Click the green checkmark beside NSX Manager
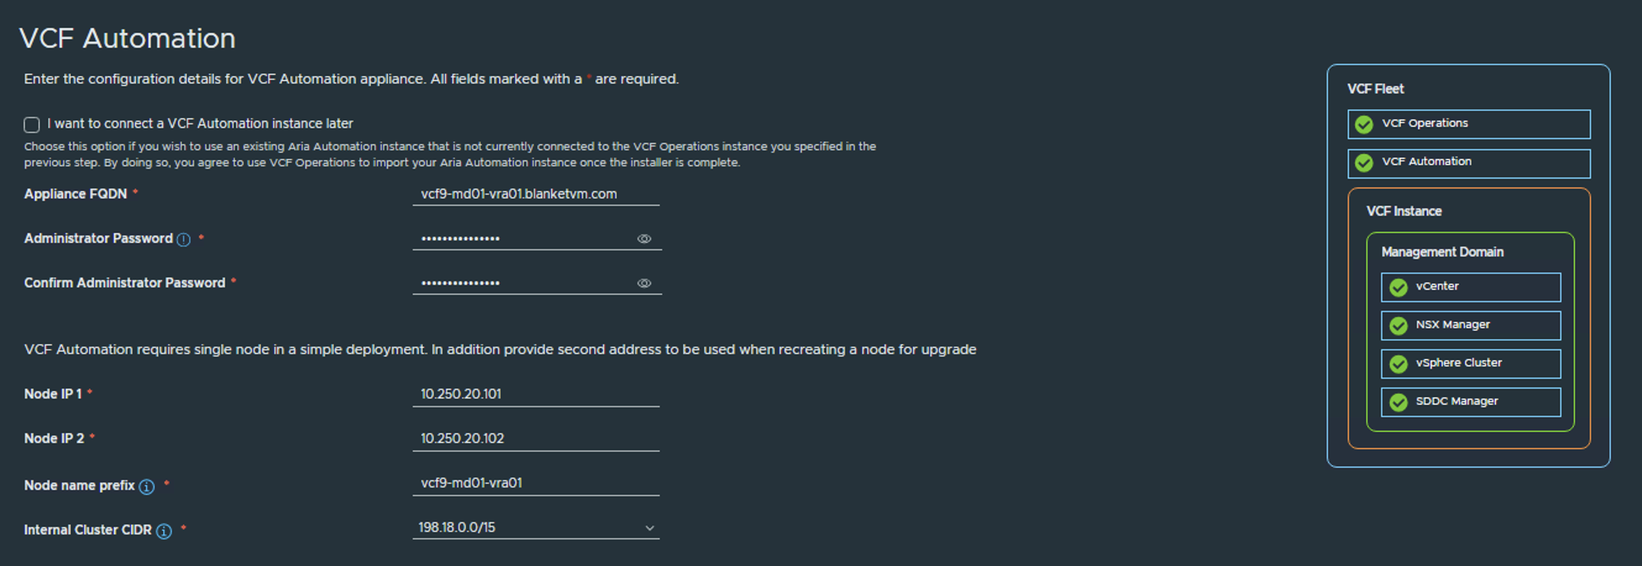This screenshot has width=1642, height=566. 1399,325
